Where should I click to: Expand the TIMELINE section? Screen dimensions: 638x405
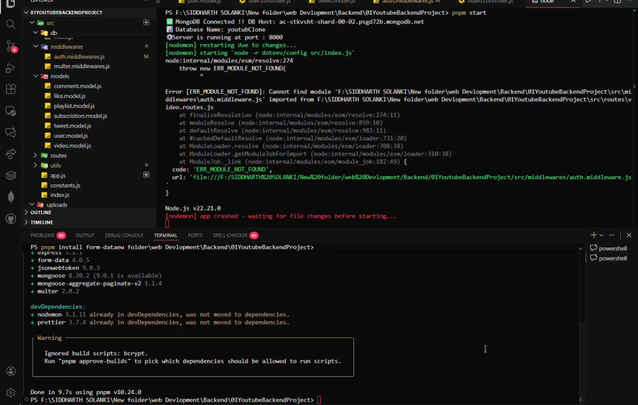[x=41, y=223]
